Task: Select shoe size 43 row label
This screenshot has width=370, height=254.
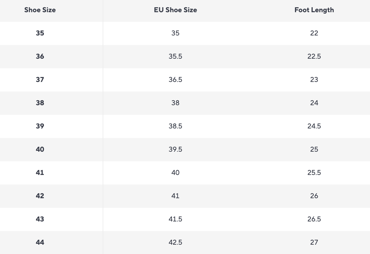Action: click(40, 219)
